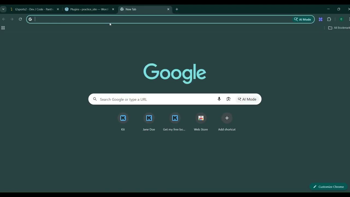The image size is (350, 197).
Task: Open the tab search dropdown arrow
Action: point(3,9)
